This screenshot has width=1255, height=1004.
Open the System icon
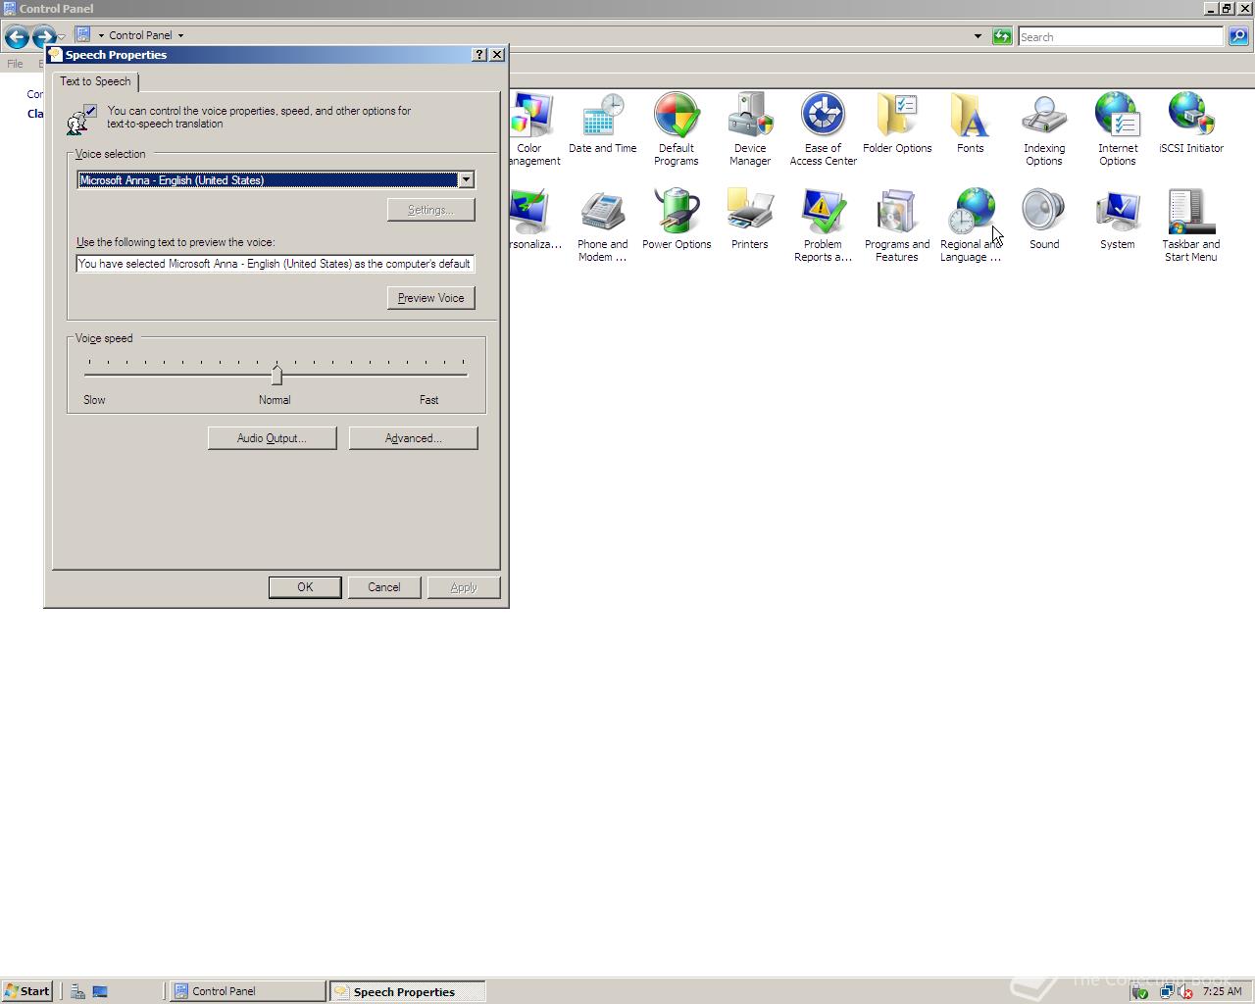point(1117,220)
